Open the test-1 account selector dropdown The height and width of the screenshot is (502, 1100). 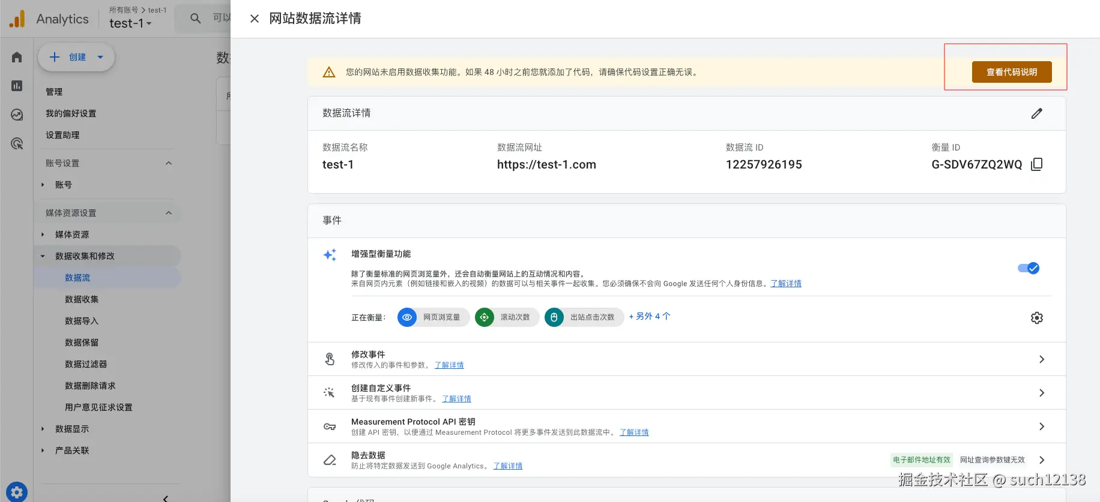(x=130, y=23)
